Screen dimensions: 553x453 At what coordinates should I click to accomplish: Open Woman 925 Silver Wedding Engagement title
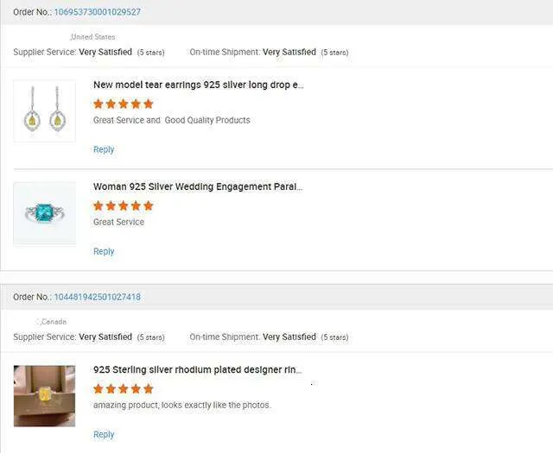point(198,187)
